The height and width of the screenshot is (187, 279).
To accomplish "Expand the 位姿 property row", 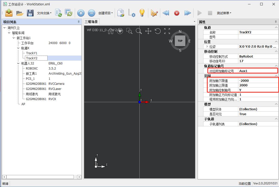I will click(x=207, y=47).
